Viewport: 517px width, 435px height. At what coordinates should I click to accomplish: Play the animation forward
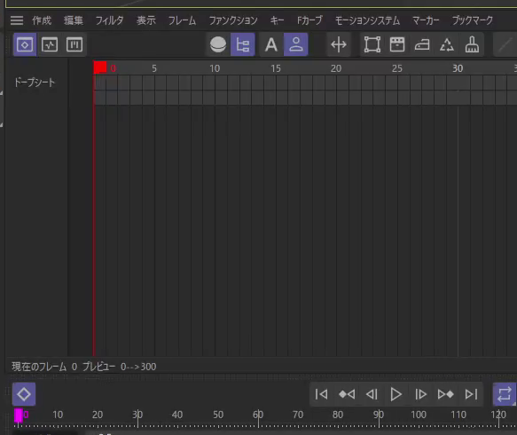(396, 394)
